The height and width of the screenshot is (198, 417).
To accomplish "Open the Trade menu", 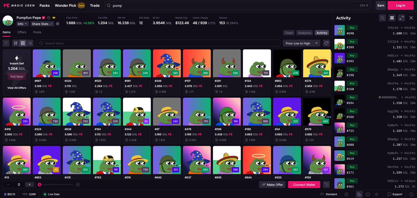I will tap(95, 6).
